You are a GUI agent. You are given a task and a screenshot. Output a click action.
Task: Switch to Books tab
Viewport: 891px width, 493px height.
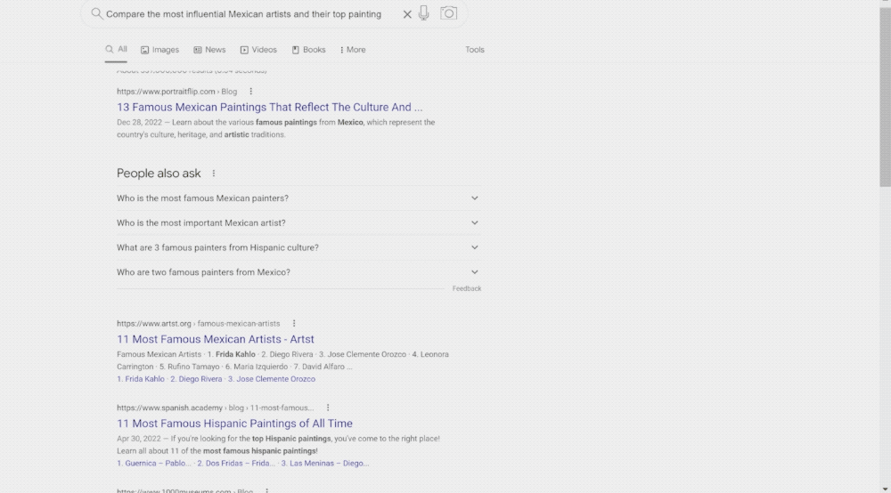click(308, 50)
